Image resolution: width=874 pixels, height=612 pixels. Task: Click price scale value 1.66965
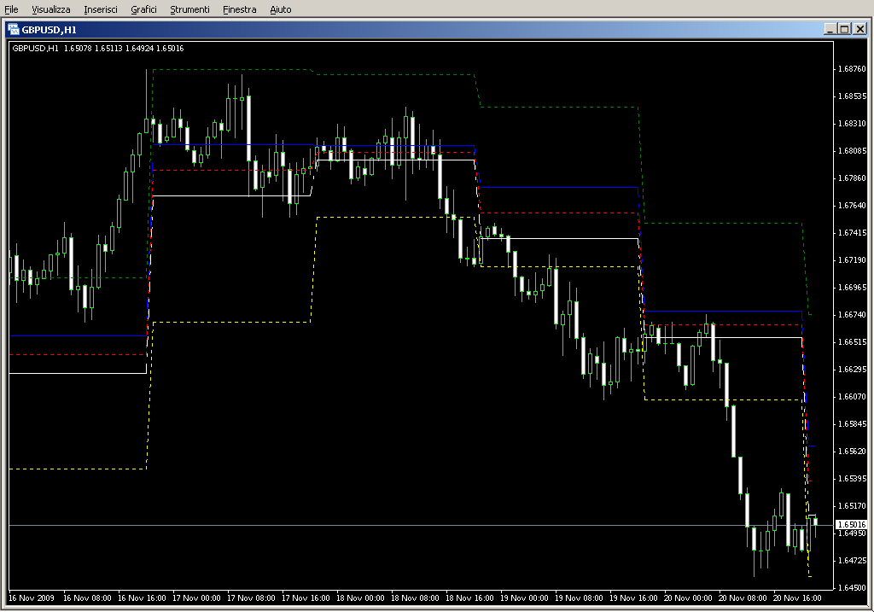(x=852, y=288)
